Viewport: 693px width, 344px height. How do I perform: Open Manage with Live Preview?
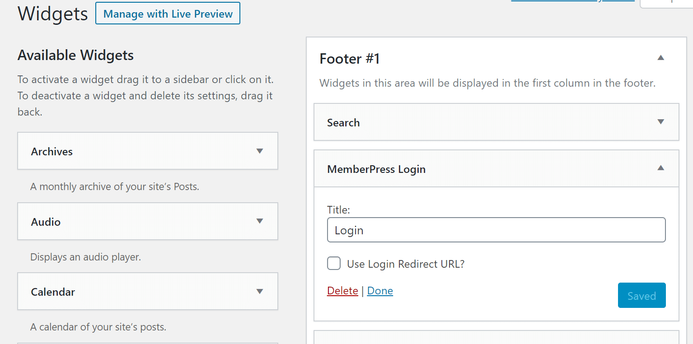point(168,14)
